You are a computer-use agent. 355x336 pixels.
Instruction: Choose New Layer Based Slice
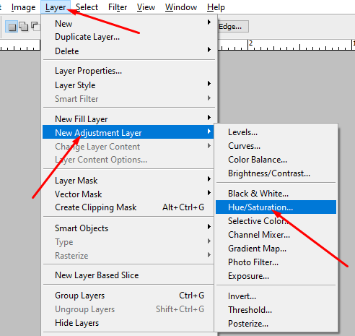(x=128, y=275)
